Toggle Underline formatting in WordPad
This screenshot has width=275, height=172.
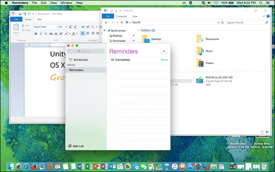tap(46, 33)
